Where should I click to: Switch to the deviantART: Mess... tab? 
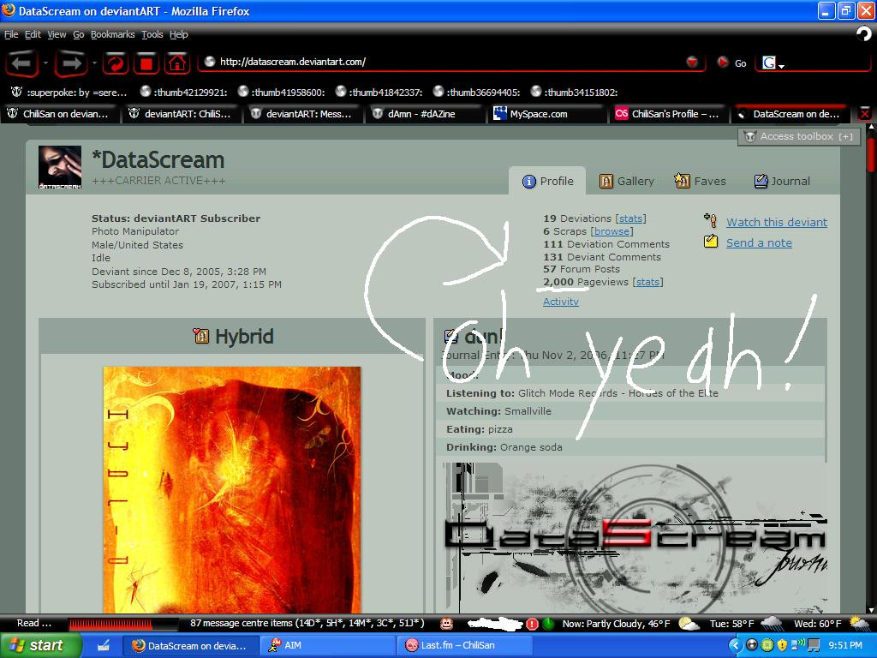(304, 114)
